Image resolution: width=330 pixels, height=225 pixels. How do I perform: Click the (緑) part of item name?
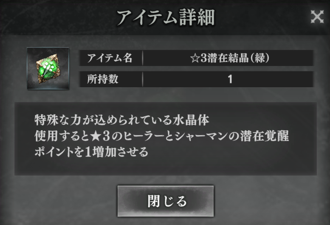(259, 58)
